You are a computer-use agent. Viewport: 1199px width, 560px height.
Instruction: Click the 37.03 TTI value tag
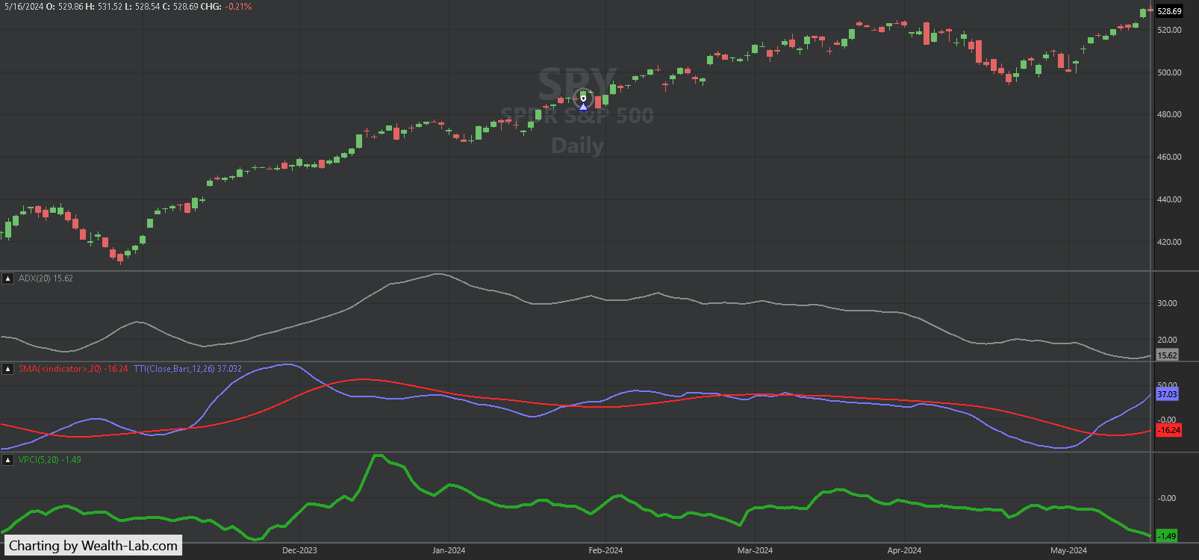coord(1167,394)
